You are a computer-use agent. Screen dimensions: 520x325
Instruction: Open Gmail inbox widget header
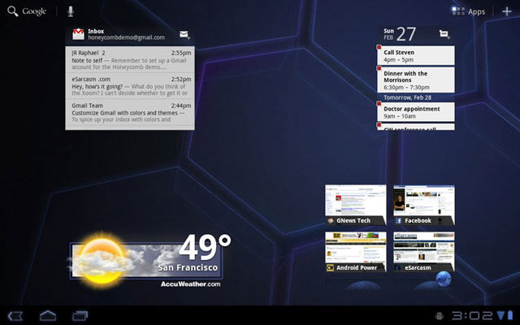pyautogui.click(x=122, y=34)
